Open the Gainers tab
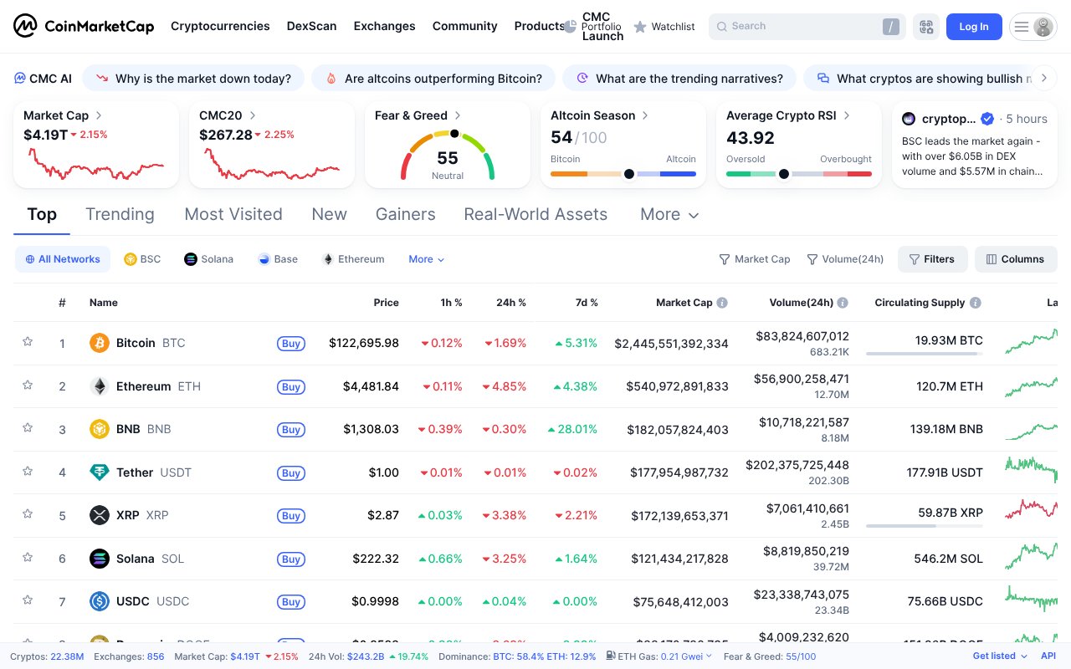The image size is (1071, 669). click(x=405, y=214)
